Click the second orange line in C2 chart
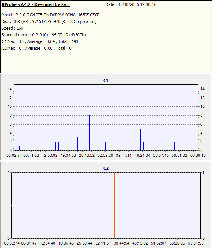The width and height of the screenshot is (212, 249). click(x=178, y=205)
